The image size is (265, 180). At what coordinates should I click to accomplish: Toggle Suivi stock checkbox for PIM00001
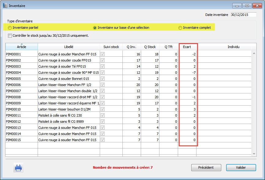point(103,54)
